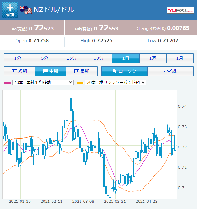Switch to 中期 range

pyautogui.click(x=51, y=71)
